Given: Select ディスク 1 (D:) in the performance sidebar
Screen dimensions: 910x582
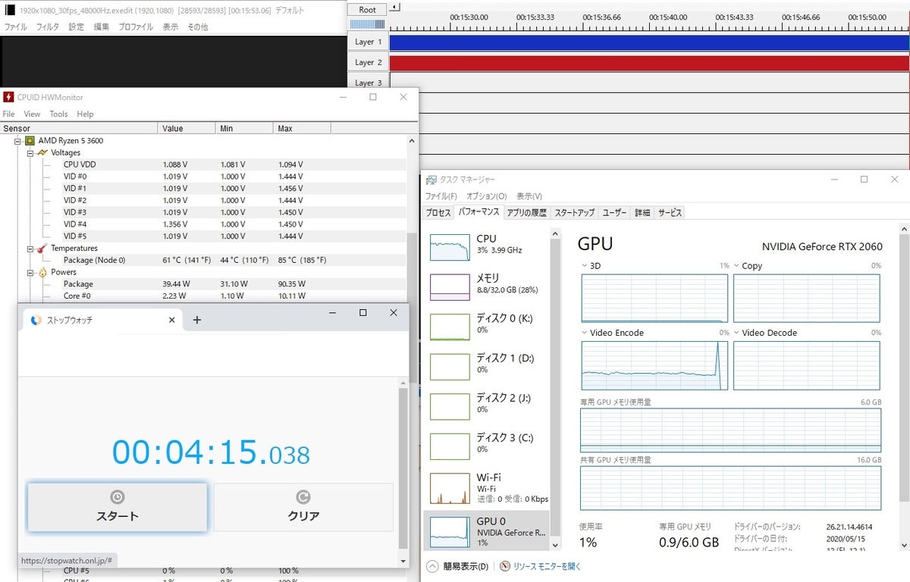Looking at the screenshot, I should click(488, 367).
